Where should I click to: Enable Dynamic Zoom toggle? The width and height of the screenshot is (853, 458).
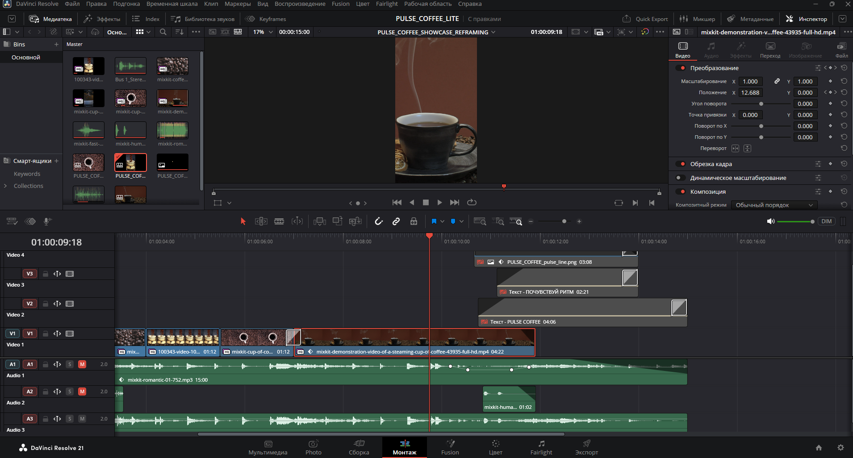(681, 178)
